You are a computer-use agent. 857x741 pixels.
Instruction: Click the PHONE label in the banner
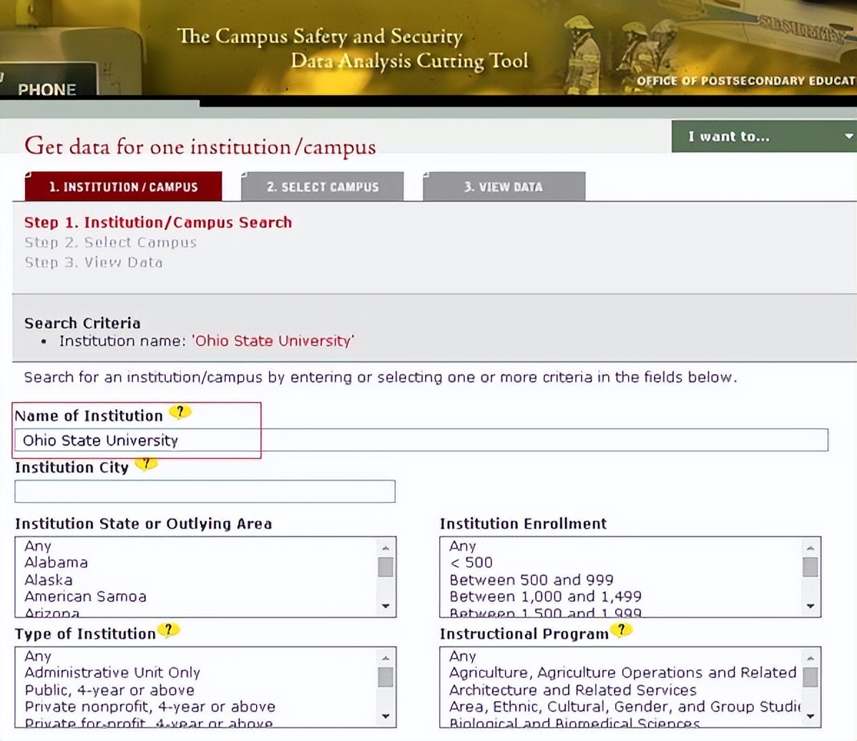click(x=47, y=89)
